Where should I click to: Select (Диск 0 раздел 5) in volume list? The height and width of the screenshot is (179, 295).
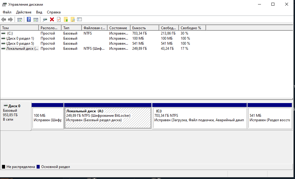[x=20, y=43]
